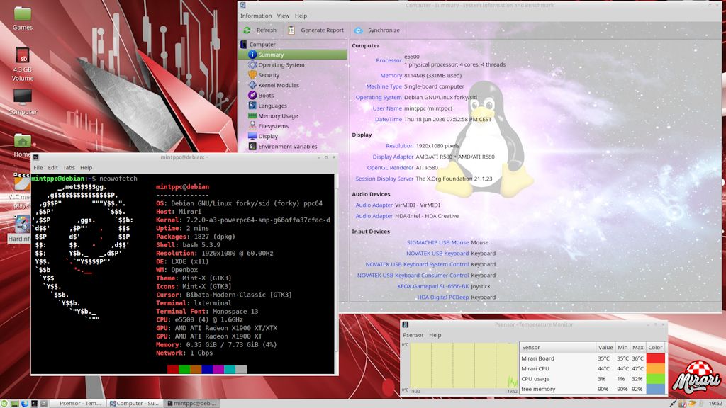Click show desktop icon in taskbar
The width and height of the screenshot is (726, 408).
coord(14,403)
